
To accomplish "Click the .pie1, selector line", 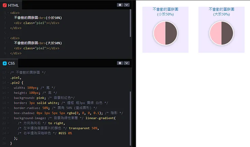I will pyautogui.click(x=16, y=78).
